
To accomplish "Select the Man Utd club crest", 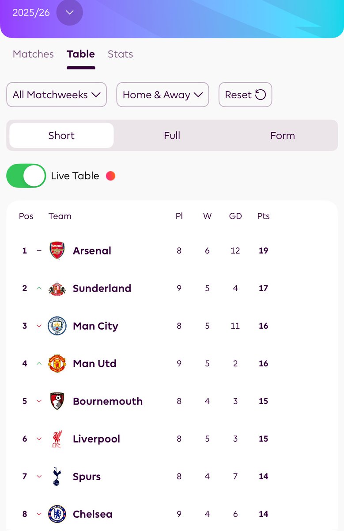I will point(57,363).
